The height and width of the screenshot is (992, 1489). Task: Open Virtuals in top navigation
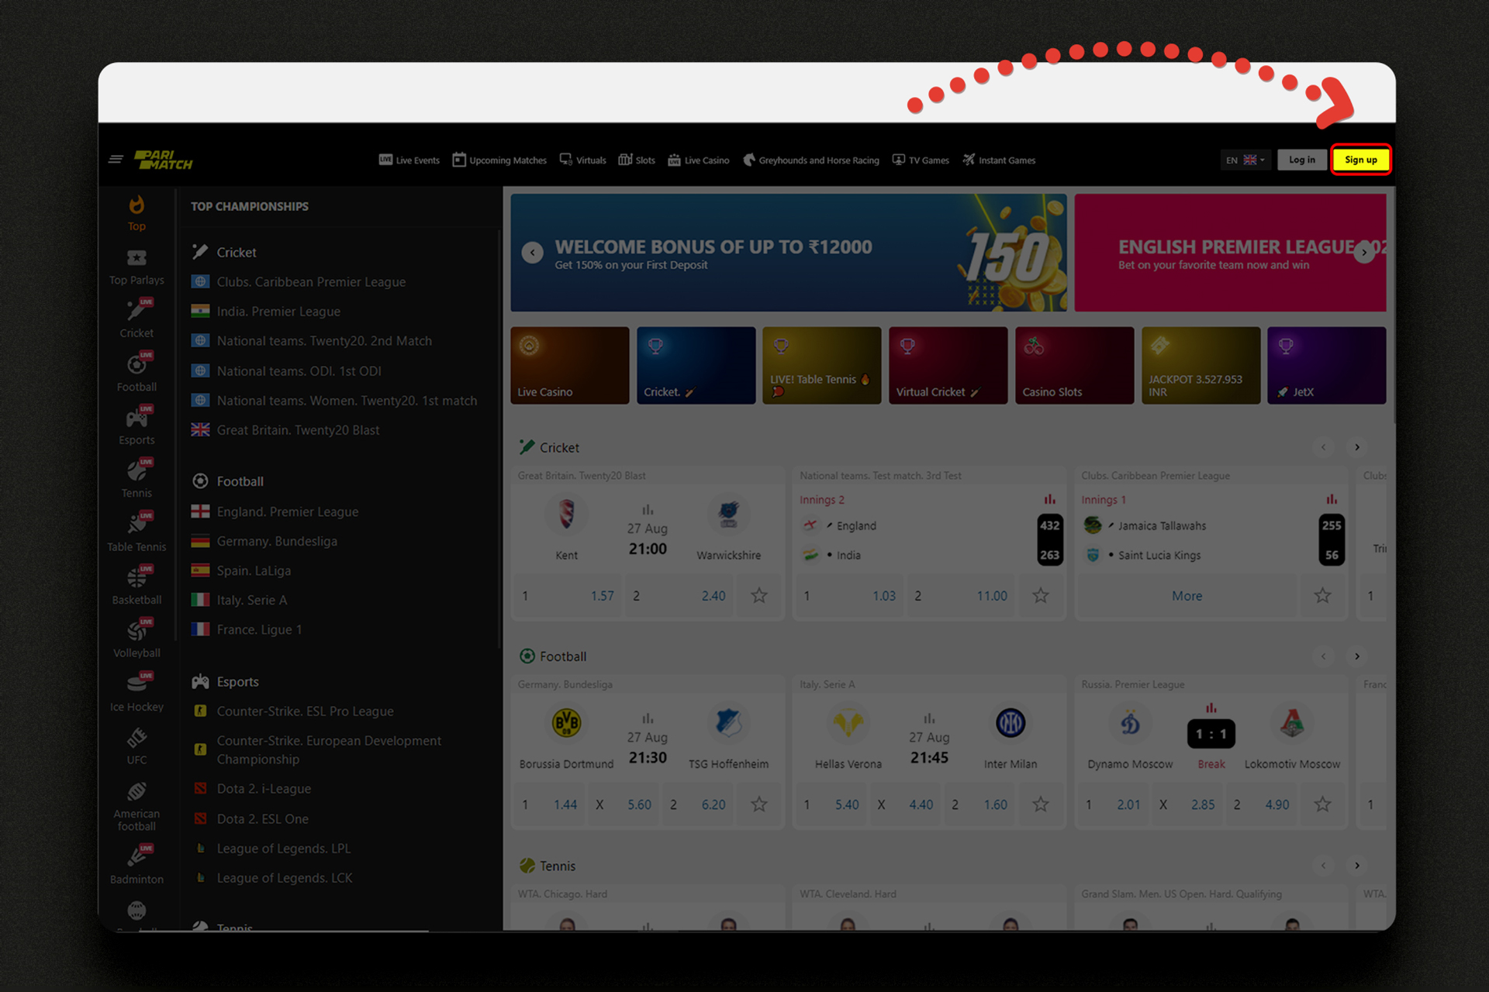tap(583, 160)
